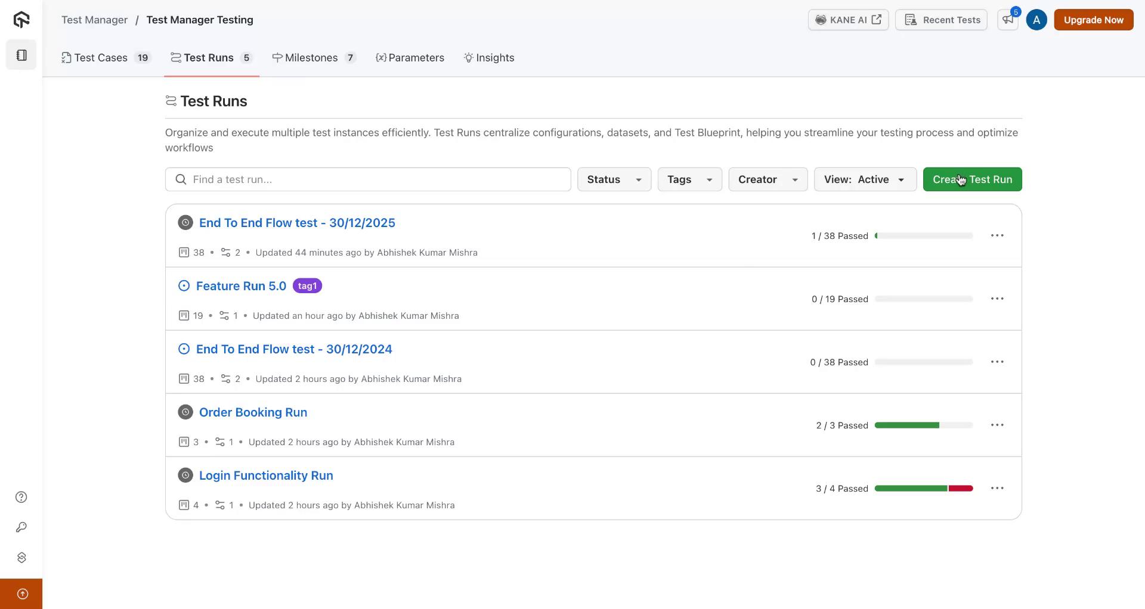
Task: Click status icon of End To End Flow test 30/12/2025
Action: [185, 223]
